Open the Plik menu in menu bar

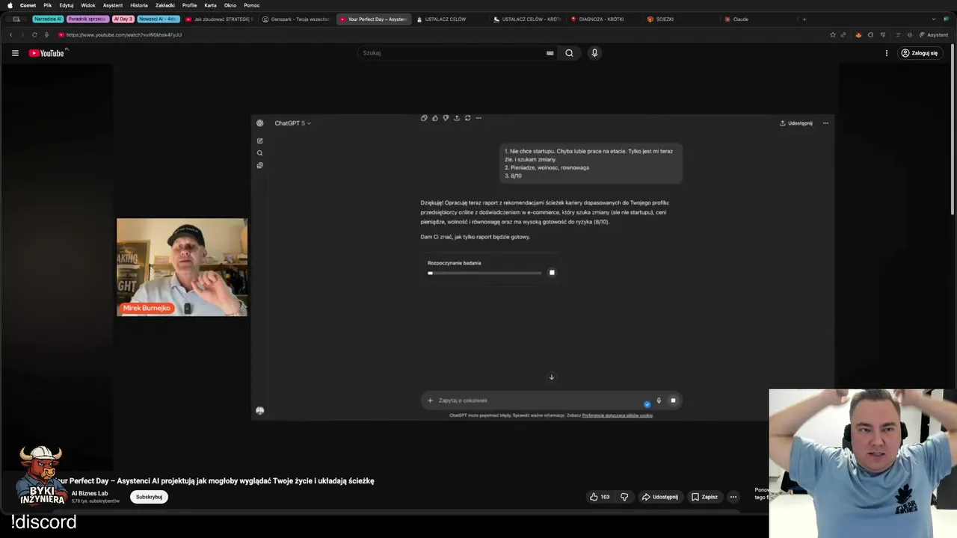(48, 5)
